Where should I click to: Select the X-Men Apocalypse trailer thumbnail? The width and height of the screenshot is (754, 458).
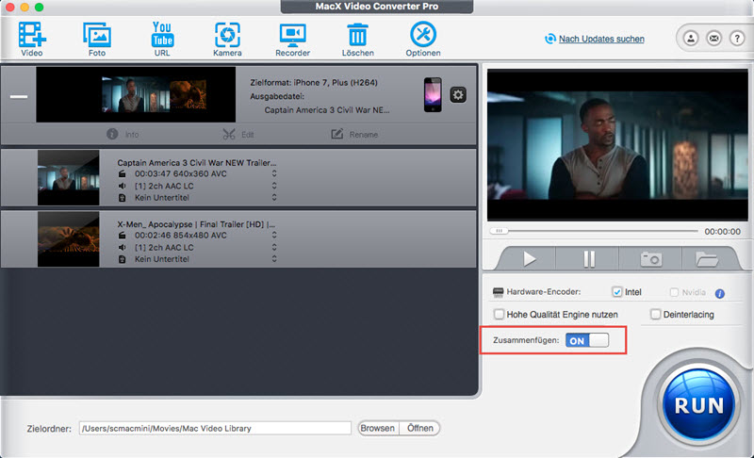pyautogui.click(x=68, y=238)
